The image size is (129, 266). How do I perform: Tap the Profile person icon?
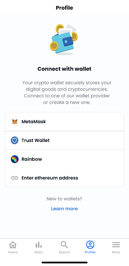pyautogui.click(x=90, y=245)
